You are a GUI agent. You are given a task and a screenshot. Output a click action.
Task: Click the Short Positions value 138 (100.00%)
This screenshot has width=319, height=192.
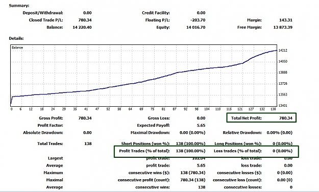[x=190, y=144]
